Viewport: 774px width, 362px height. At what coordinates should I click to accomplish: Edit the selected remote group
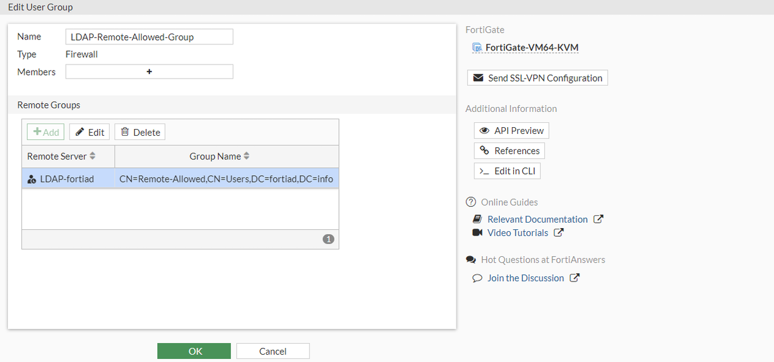[x=89, y=132]
